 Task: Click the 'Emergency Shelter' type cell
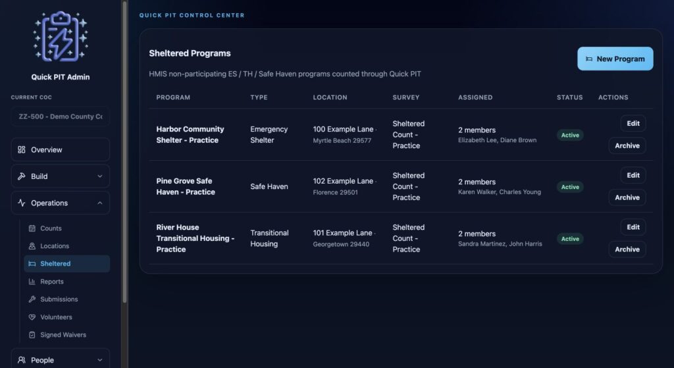[269, 134]
